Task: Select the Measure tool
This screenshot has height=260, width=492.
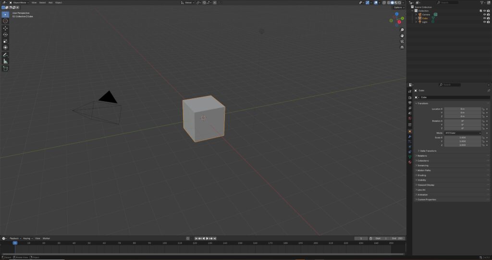Action: coord(5,61)
